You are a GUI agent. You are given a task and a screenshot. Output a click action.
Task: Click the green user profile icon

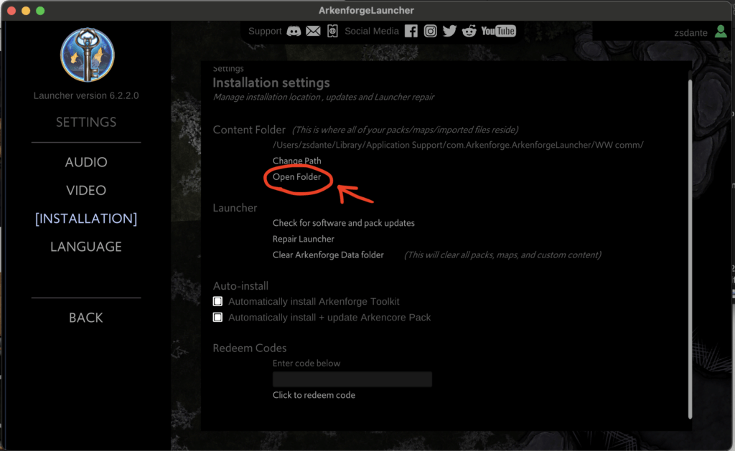click(721, 32)
